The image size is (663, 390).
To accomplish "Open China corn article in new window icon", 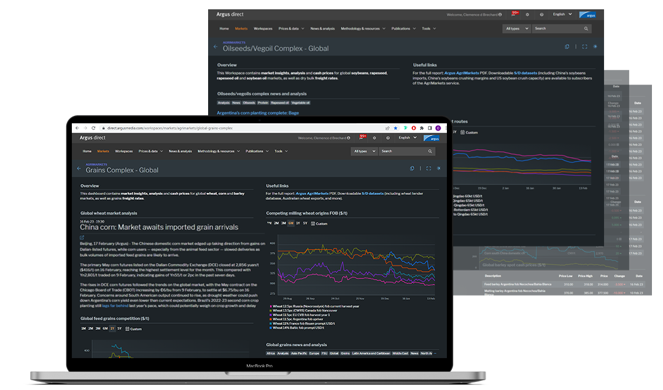I will pyautogui.click(x=82, y=237).
